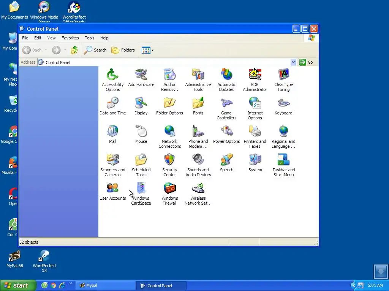Image resolution: width=389 pixels, height=291 pixels.
Task: Select the Mail icon
Action: coord(112,135)
